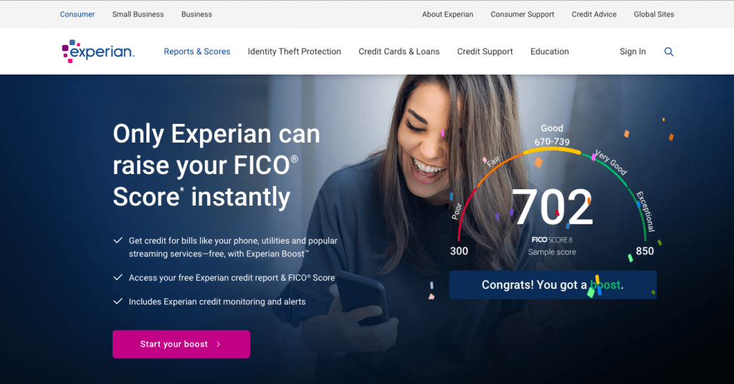Viewport: 734px width, 384px height.
Task: Click the search magnifier icon
Action: click(669, 52)
